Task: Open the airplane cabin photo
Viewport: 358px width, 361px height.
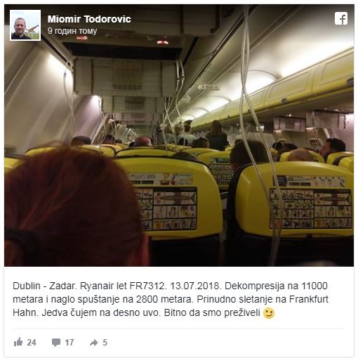Action: point(179,135)
